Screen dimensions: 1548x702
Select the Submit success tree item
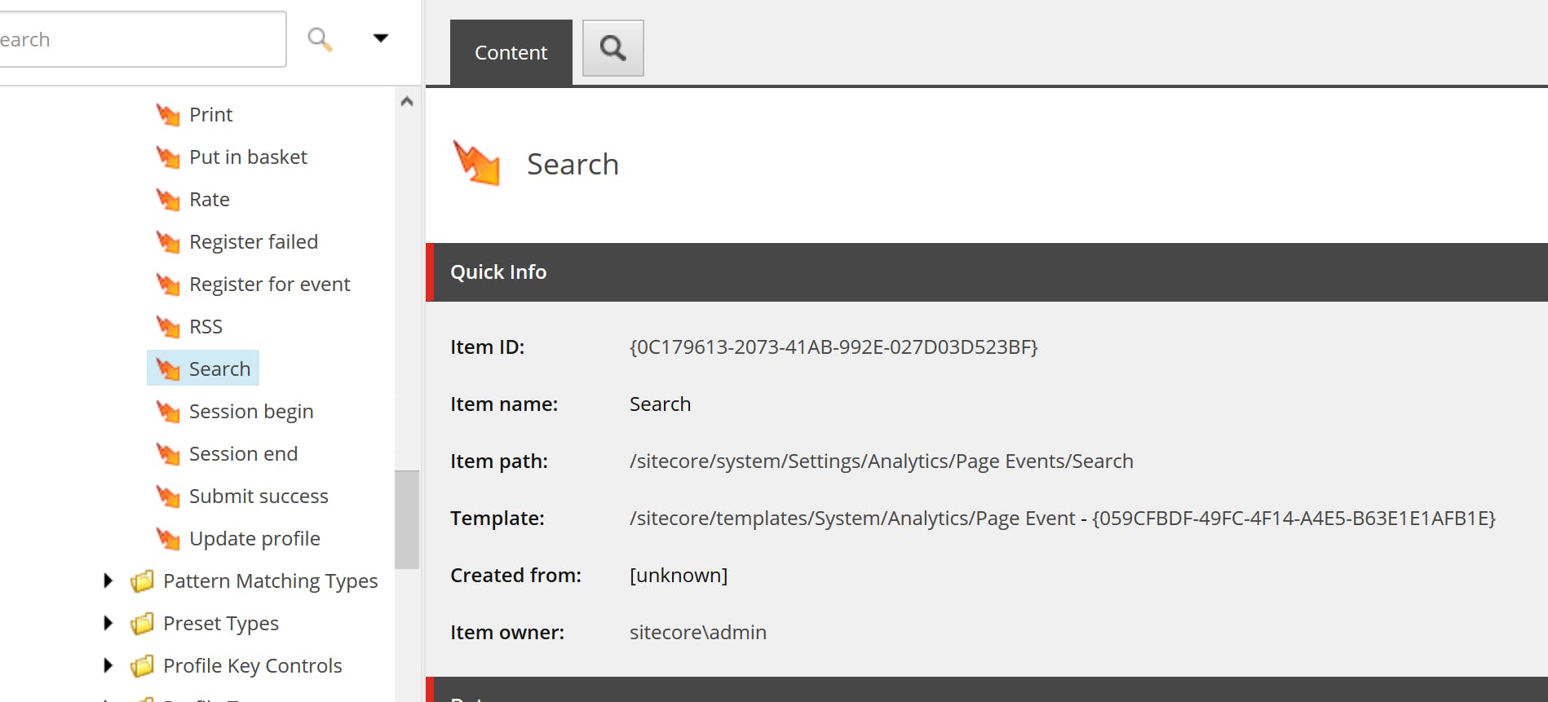tap(259, 497)
